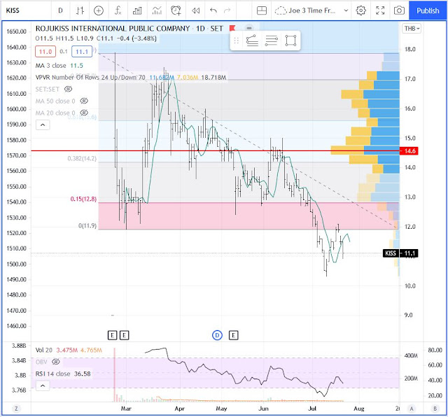Open chart settings gear icon
The width and height of the screenshot is (448, 417).
click(361, 10)
